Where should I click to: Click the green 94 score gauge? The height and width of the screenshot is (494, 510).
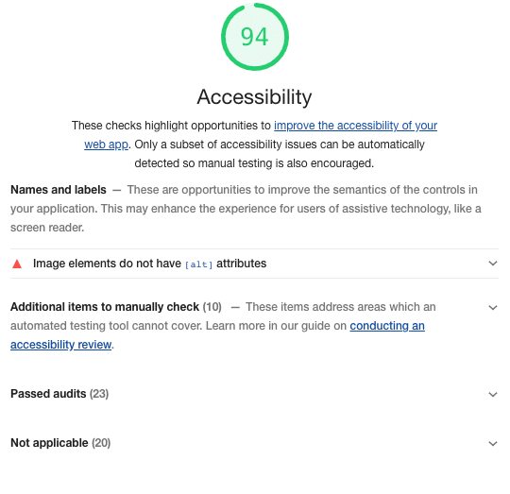click(255, 37)
